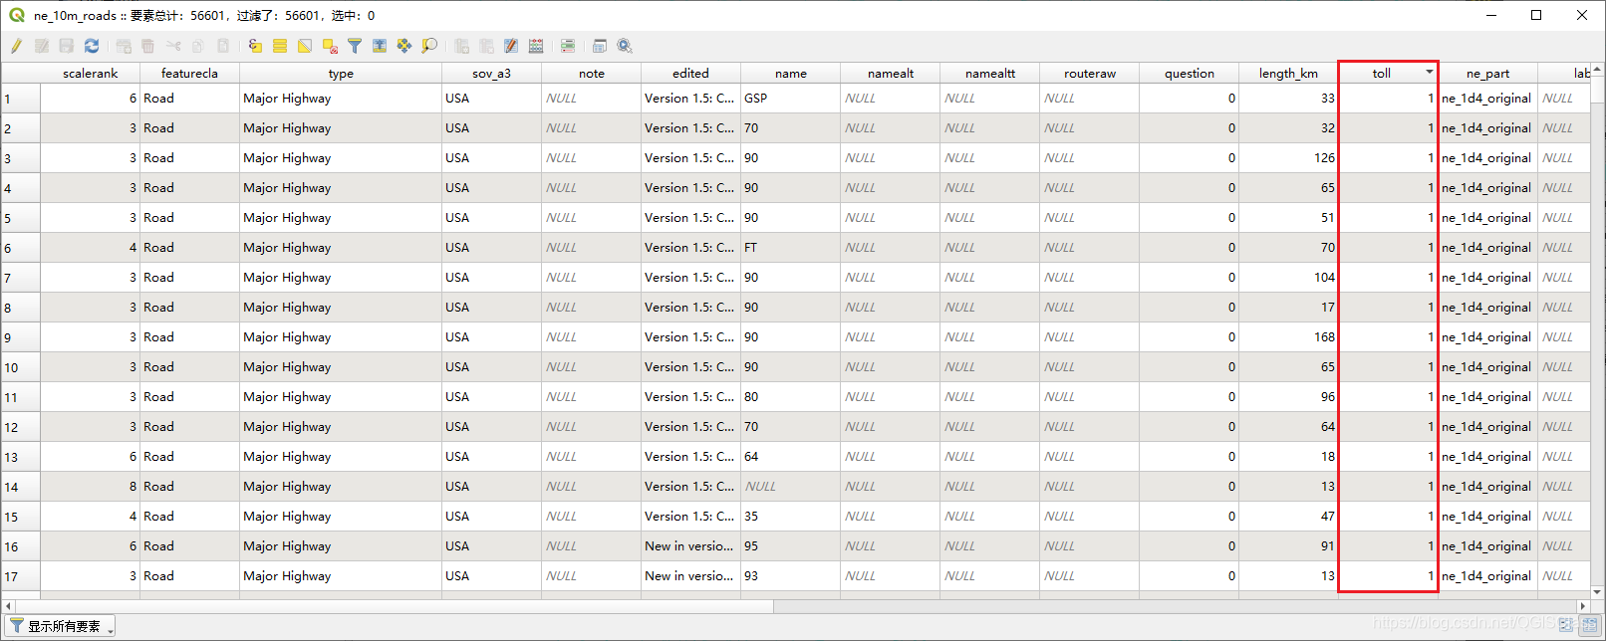Click the delete selected features trash icon

tap(147, 46)
